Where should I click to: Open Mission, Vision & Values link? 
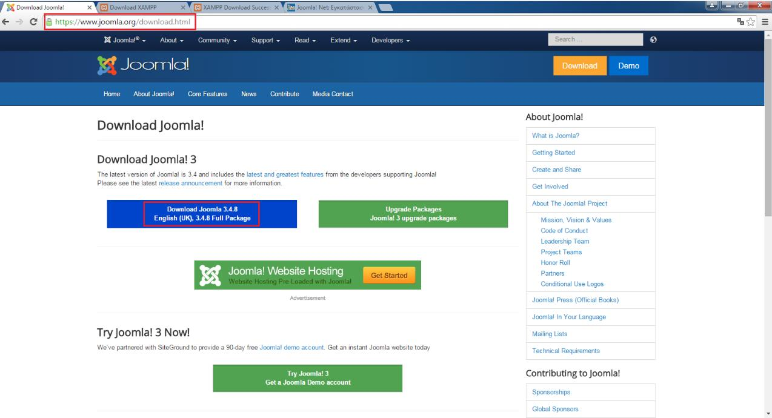tap(576, 220)
